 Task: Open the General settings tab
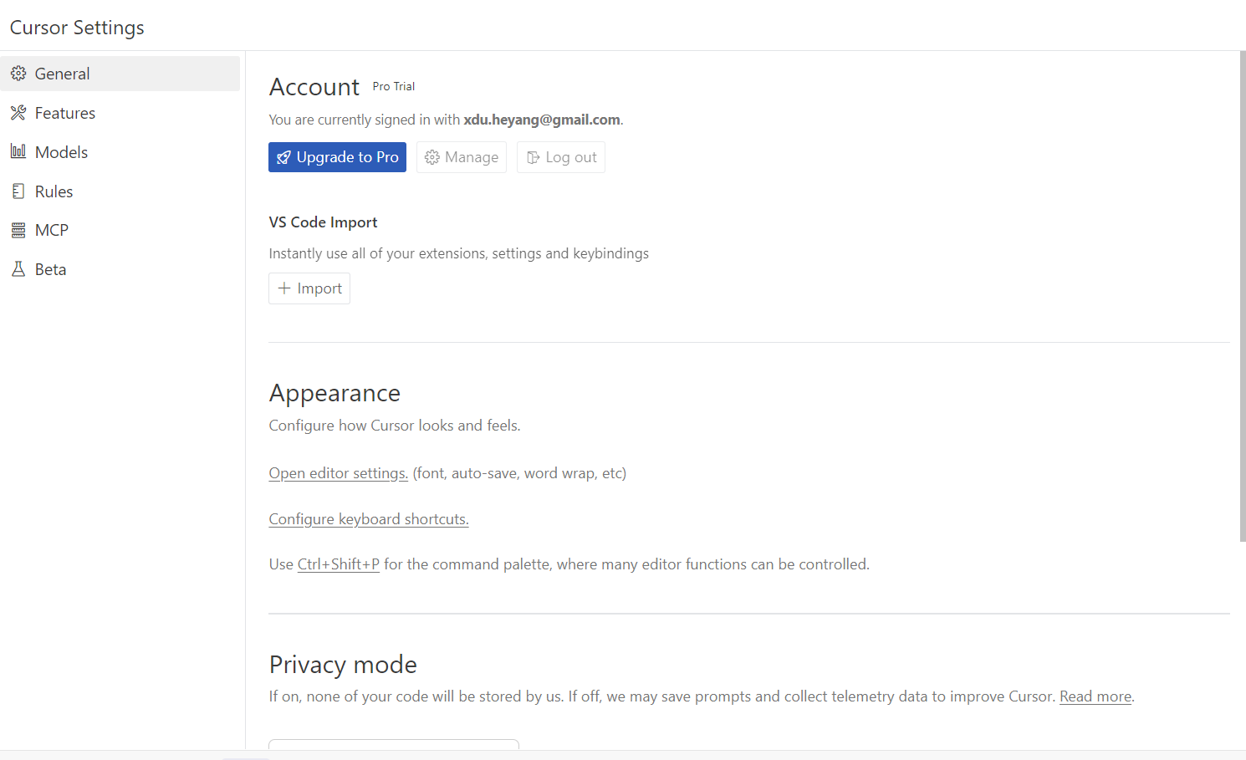(x=120, y=74)
